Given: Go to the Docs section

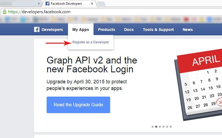Looking at the screenshot, I should (x=129, y=30).
